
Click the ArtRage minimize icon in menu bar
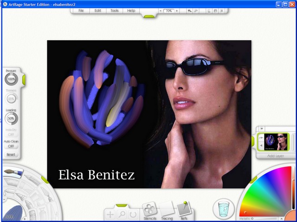click(x=209, y=11)
